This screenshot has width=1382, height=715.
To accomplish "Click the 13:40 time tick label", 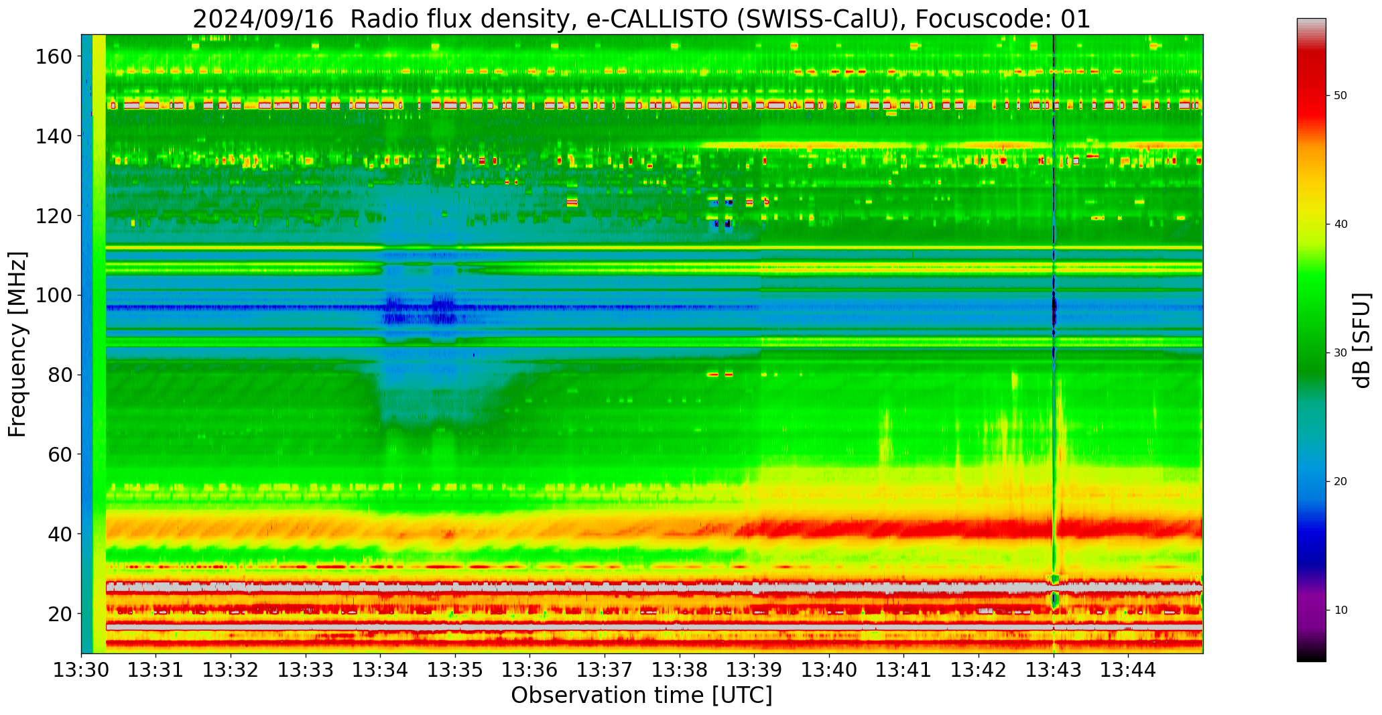I will coord(829,670).
